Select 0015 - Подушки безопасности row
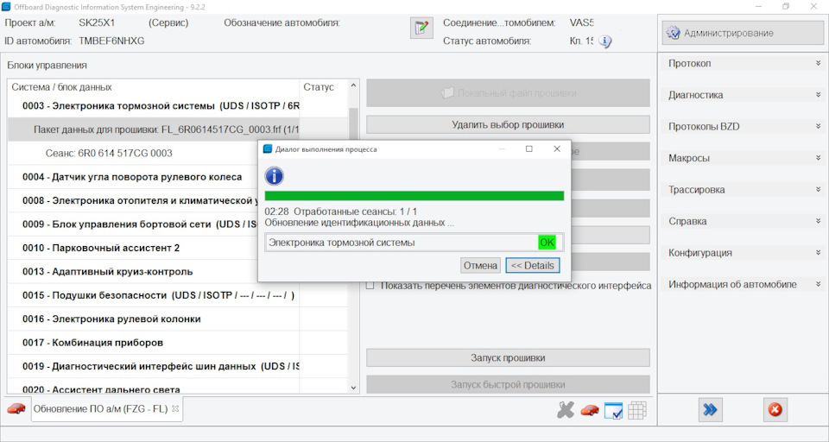The image size is (829, 442). point(178,295)
